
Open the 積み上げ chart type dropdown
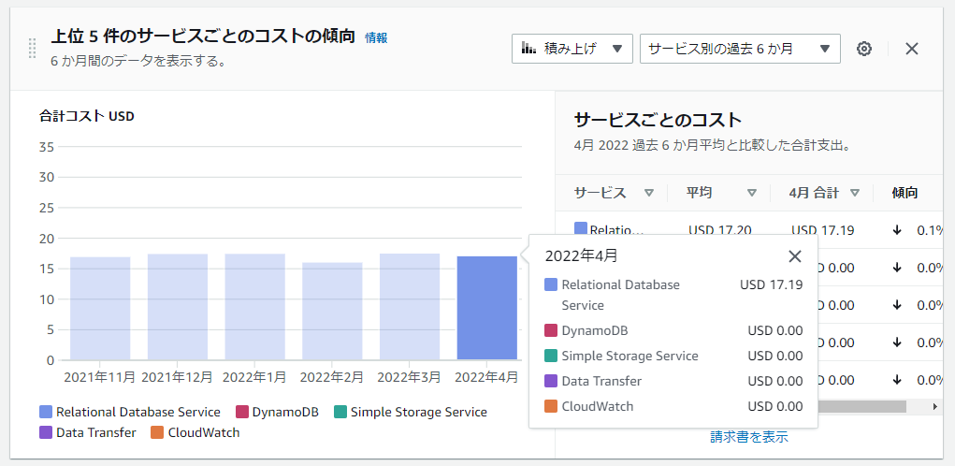tap(572, 49)
